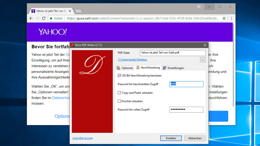
Task: Switch to the Einstellungen tab
Action: pos(173,68)
